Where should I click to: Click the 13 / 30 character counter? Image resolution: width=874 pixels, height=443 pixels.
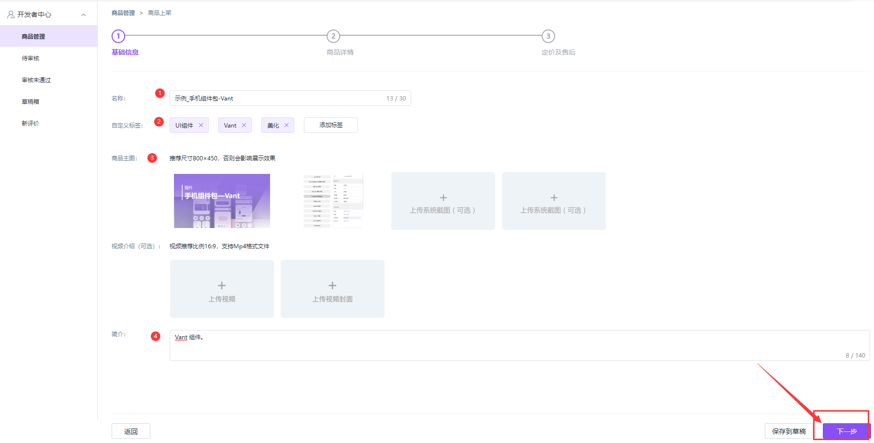pos(396,99)
